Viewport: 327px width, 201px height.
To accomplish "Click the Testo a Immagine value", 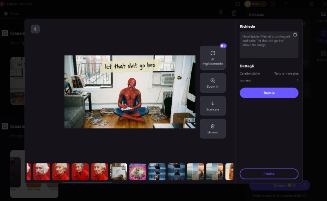I will point(286,73).
